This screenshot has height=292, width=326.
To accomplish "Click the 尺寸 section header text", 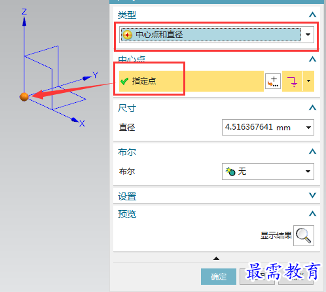I will pyautogui.click(x=127, y=108).
